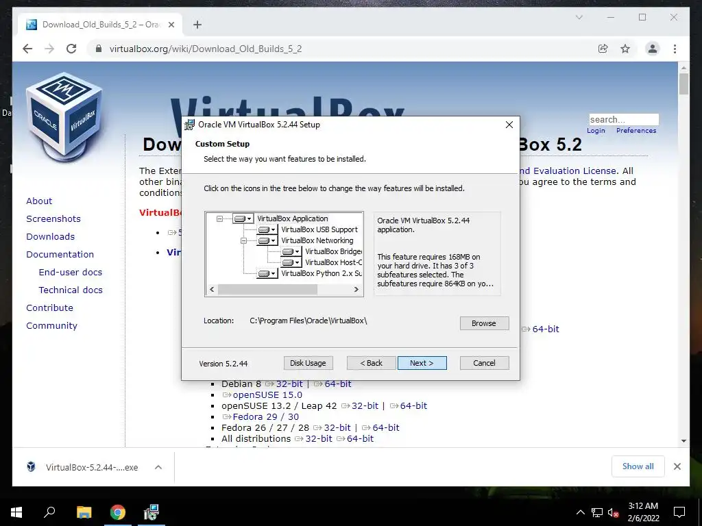Viewport: 702px width, 526px height.
Task: Open the Windows Start menu
Action: 16,512
